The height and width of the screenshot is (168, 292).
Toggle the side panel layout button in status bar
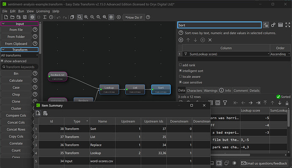(219, 163)
